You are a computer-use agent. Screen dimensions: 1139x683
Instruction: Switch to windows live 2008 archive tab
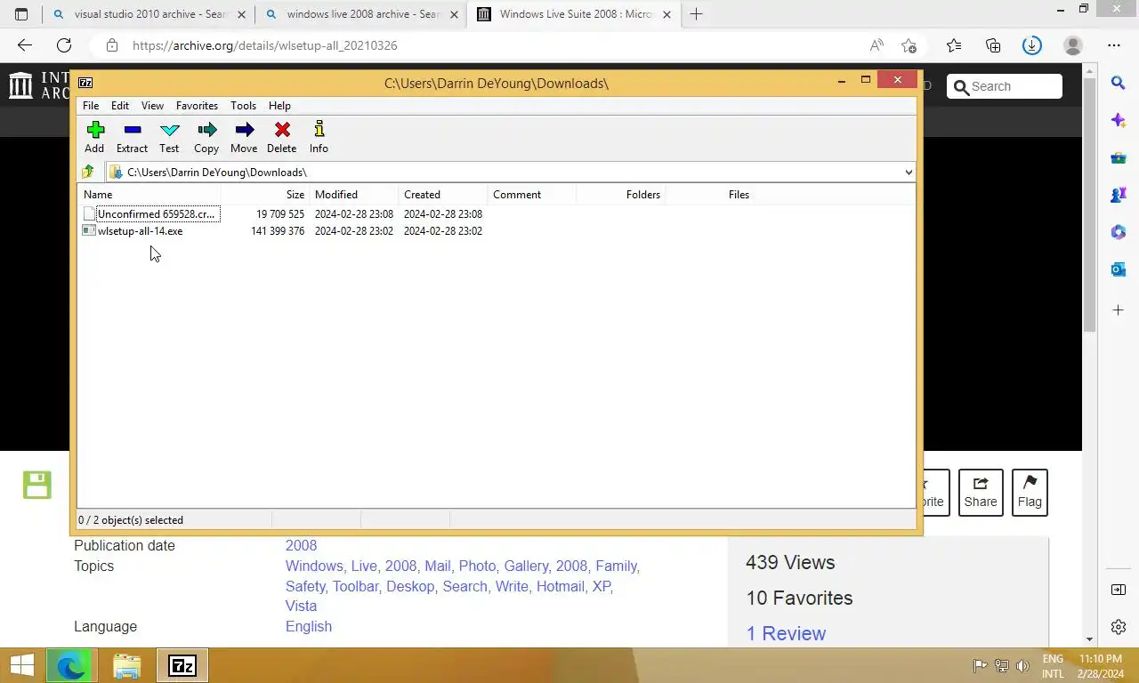[361, 14]
